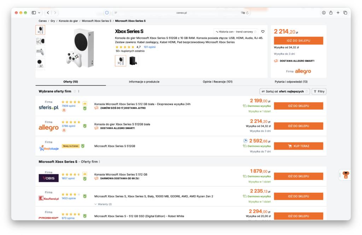Select the fourth product gallery thumbnail

(40, 63)
